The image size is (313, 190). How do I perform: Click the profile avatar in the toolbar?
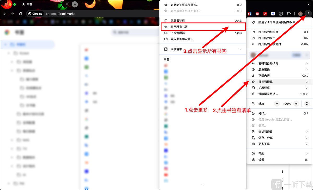click(300, 14)
